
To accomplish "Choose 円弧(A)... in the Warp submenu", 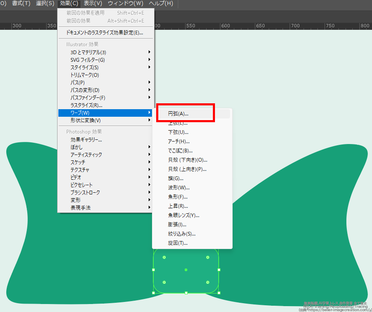I will coord(178,113).
